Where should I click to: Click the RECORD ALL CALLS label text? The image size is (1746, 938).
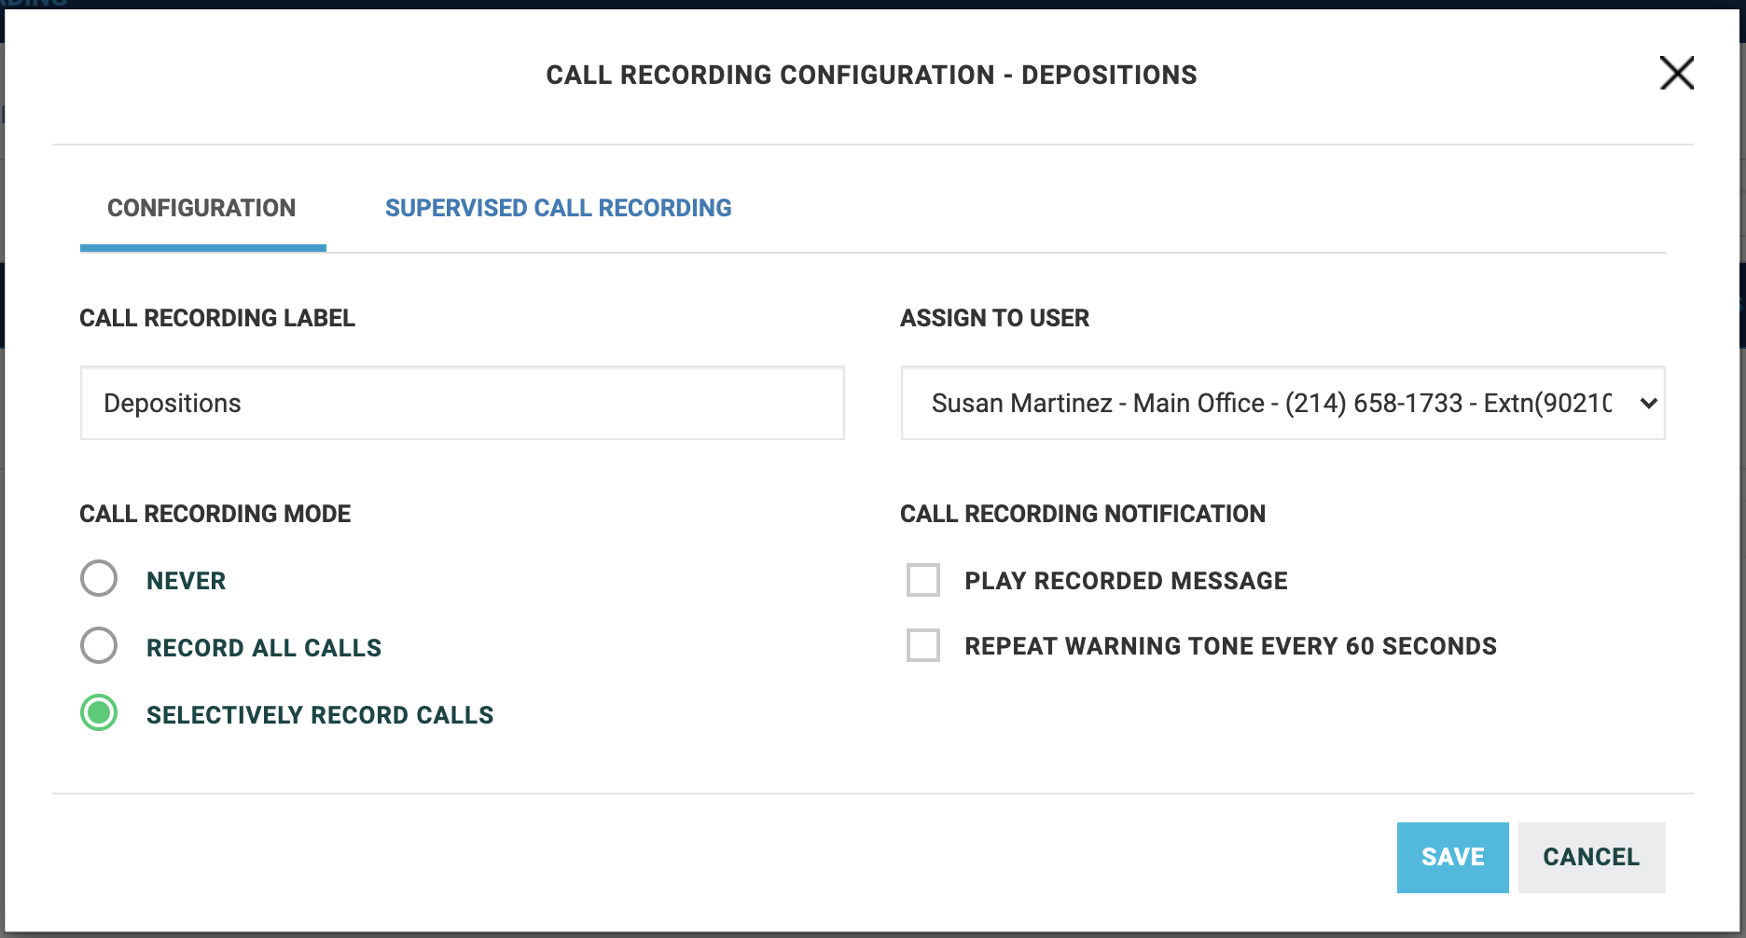point(264,648)
